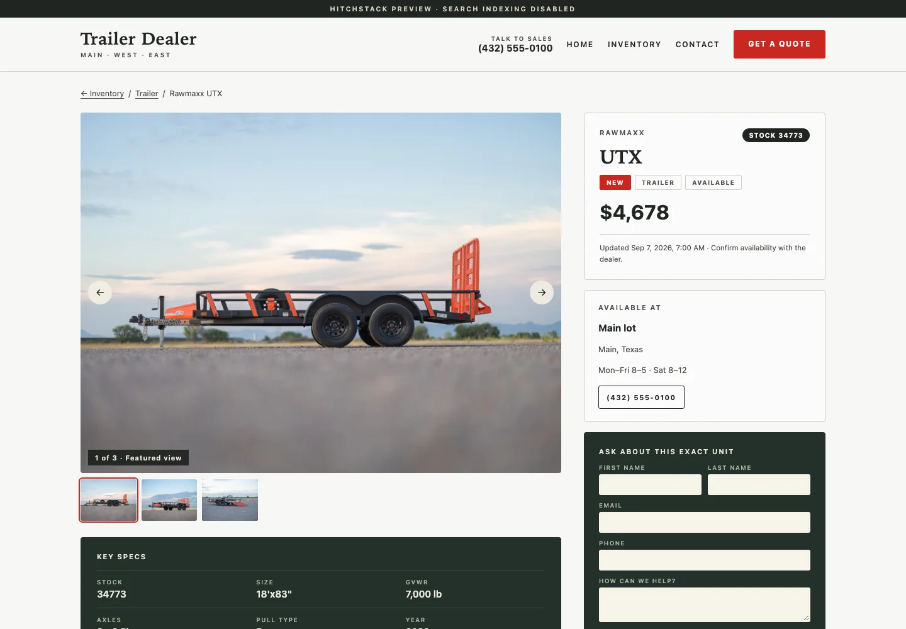Click the '1 of 3 · Featured view' caption
This screenshot has width=906, height=629.
pos(138,458)
